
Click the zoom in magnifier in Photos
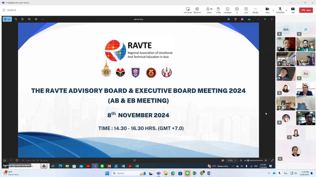pyautogui.click(x=266, y=161)
